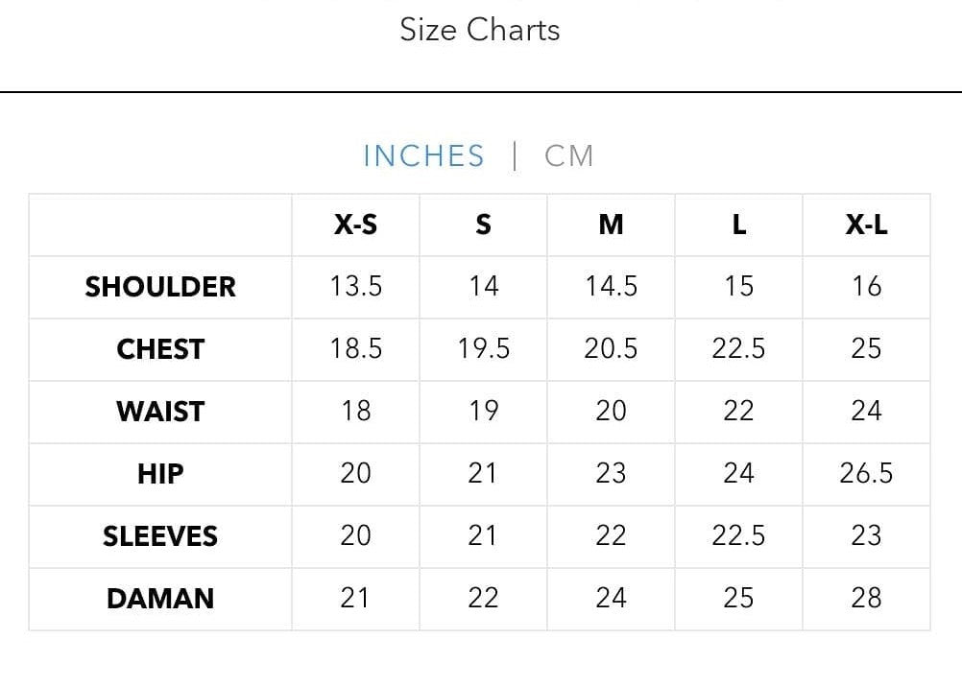
Task: Click the X-S shoulder value 13.5
Action: click(x=355, y=287)
